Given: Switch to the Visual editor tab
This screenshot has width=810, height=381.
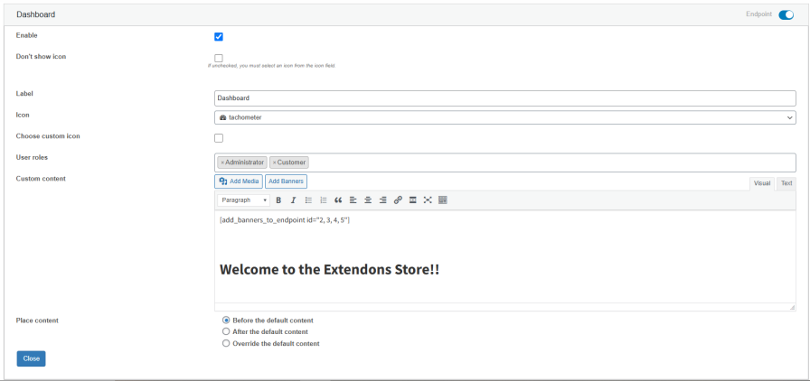Looking at the screenshot, I should coord(762,184).
